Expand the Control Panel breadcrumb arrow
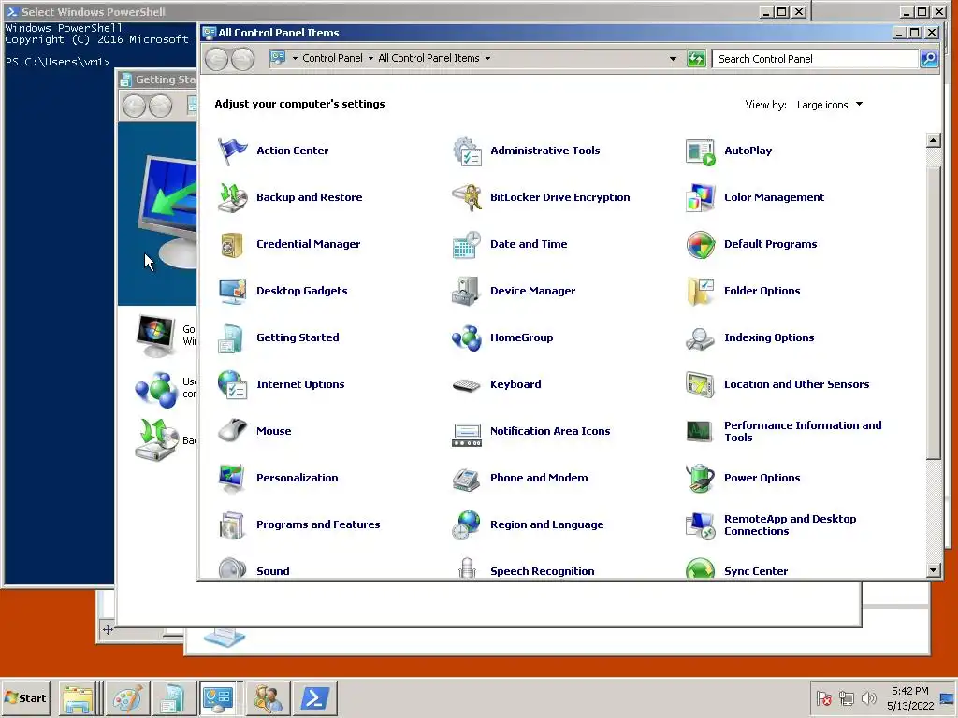The image size is (958, 718). tap(370, 58)
